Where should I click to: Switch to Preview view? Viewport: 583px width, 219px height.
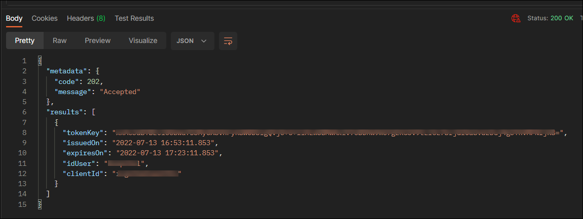tap(97, 41)
